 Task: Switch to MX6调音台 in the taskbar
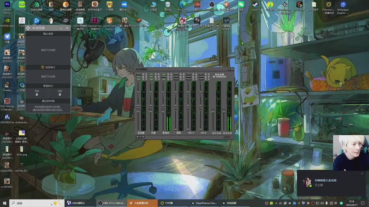pos(80,203)
